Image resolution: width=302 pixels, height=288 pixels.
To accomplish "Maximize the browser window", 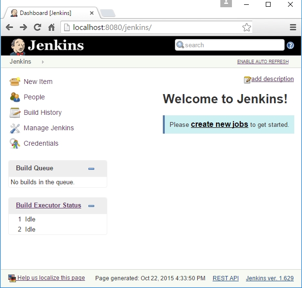I will click(268, 4).
